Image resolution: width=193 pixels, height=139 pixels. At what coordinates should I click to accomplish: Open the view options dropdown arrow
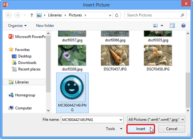(162, 26)
